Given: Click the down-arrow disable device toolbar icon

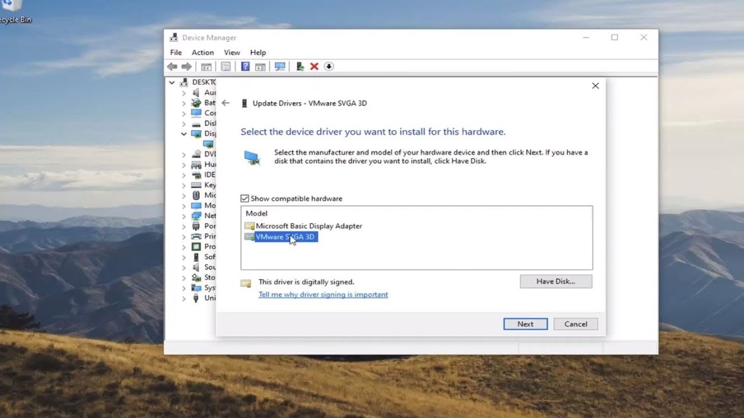Looking at the screenshot, I should (x=328, y=67).
